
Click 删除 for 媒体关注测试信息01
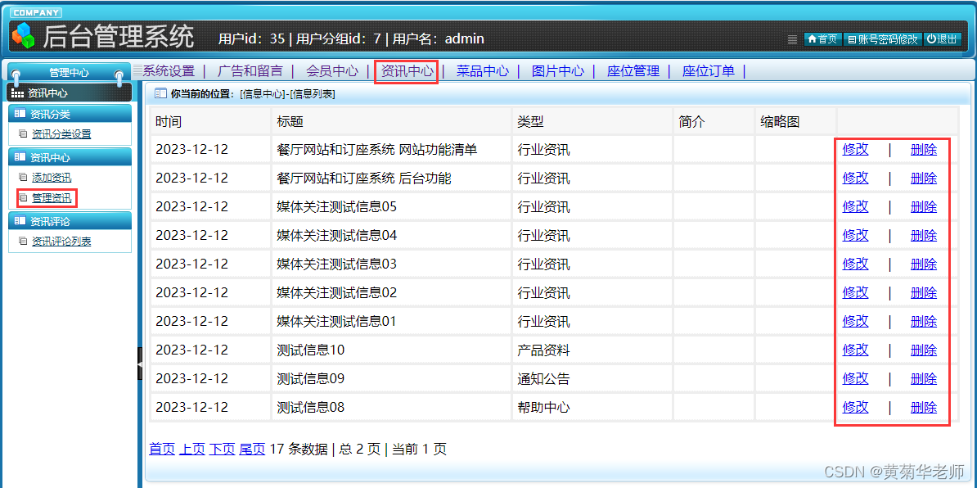coord(924,322)
